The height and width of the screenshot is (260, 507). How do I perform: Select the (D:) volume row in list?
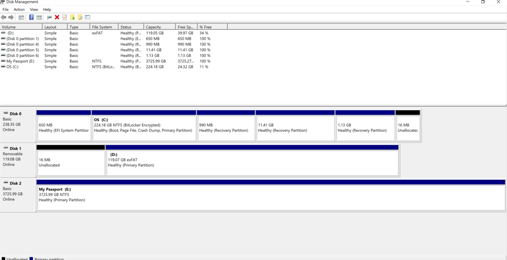point(114,33)
